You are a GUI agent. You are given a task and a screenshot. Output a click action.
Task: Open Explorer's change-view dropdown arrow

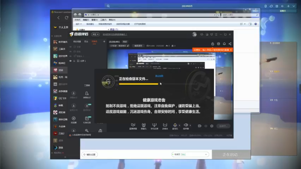pos(245,24)
